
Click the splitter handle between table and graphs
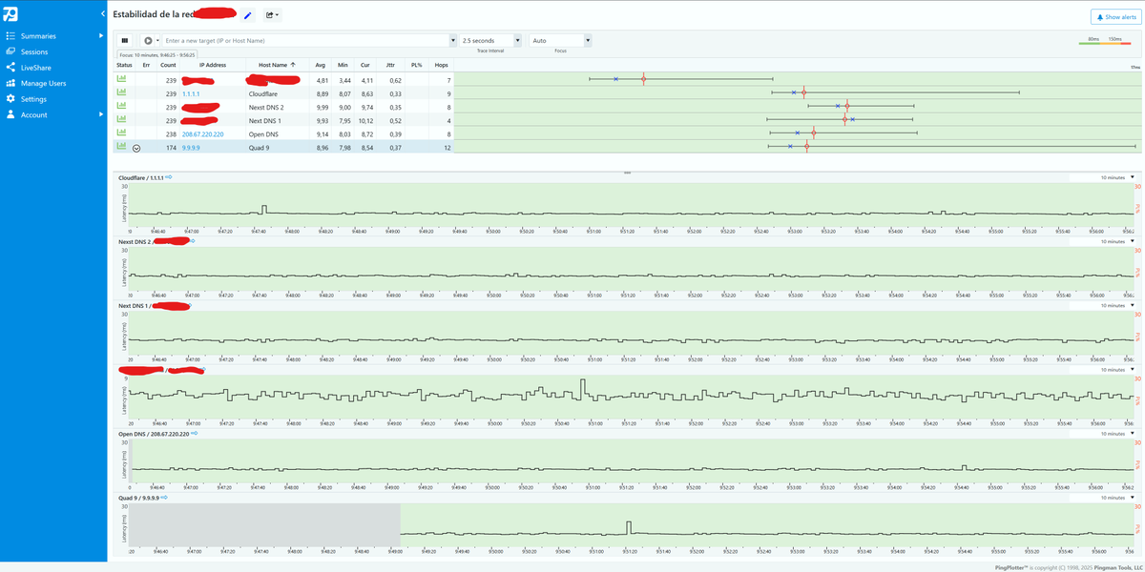point(627,173)
